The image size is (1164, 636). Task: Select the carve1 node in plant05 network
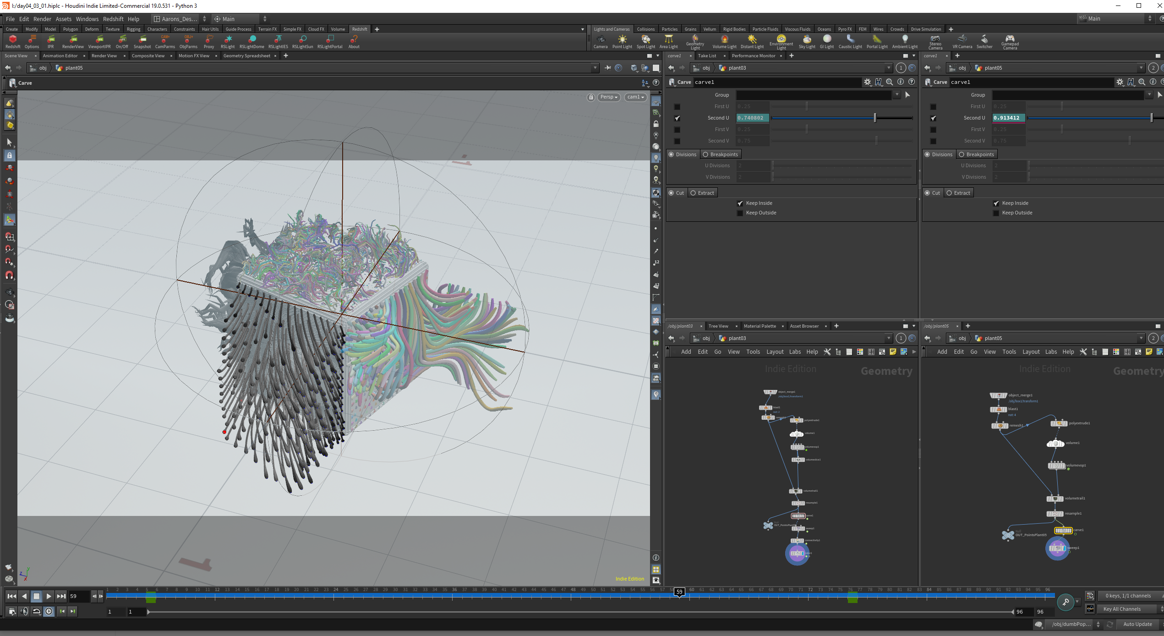1063,530
